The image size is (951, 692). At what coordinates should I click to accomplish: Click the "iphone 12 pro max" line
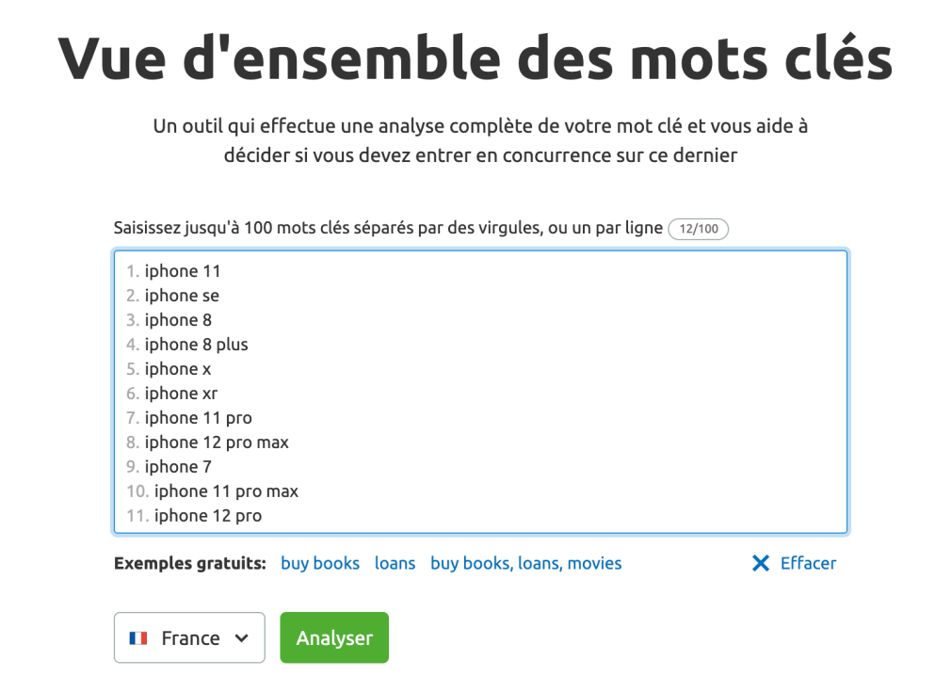tap(217, 443)
